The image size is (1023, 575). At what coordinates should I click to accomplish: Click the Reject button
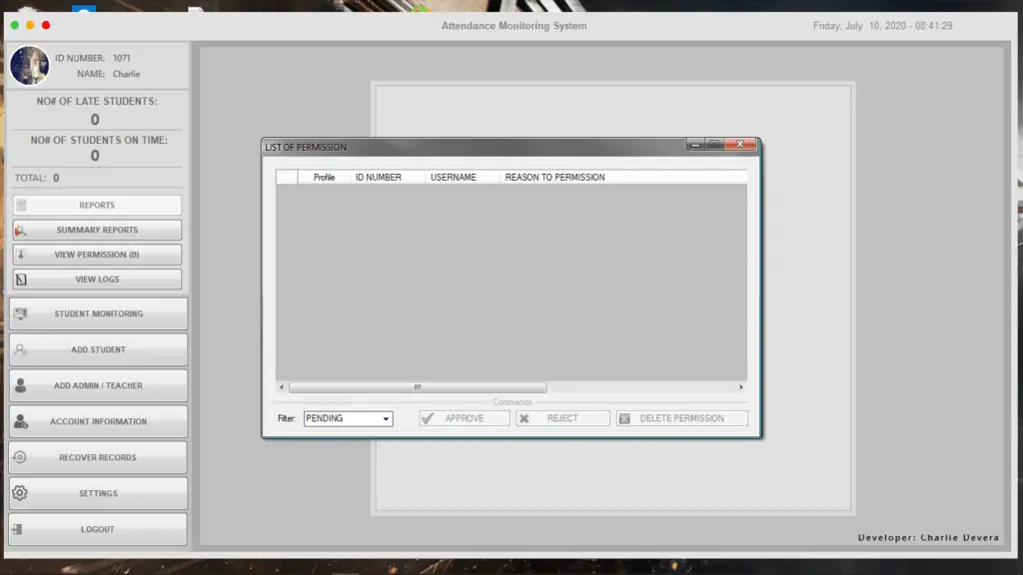[x=562, y=418]
